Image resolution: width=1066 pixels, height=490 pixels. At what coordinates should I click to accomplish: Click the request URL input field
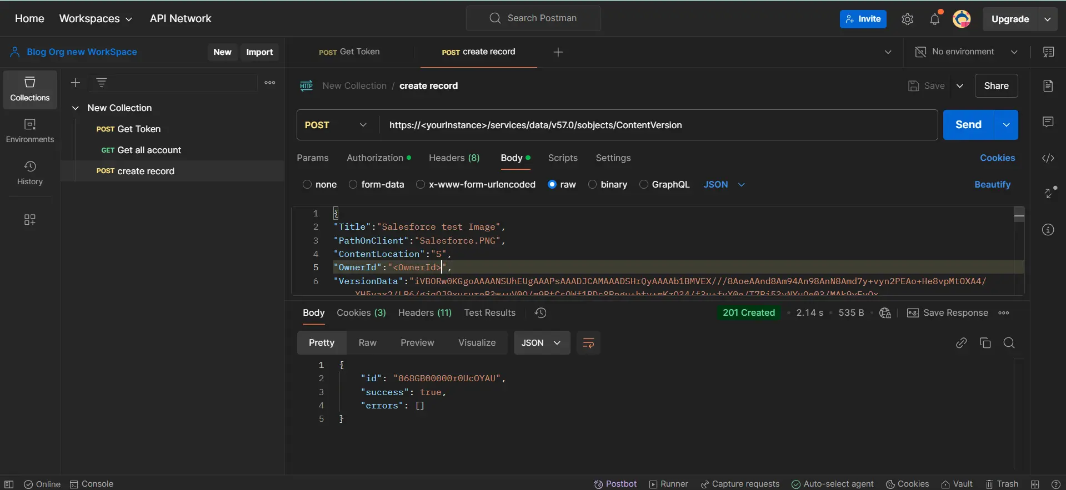(x=659, y=125)
